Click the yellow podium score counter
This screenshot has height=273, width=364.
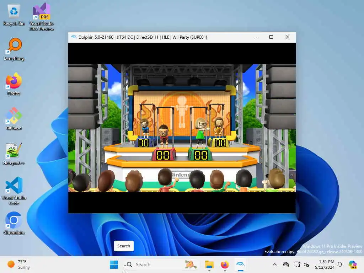pos(220,143)
